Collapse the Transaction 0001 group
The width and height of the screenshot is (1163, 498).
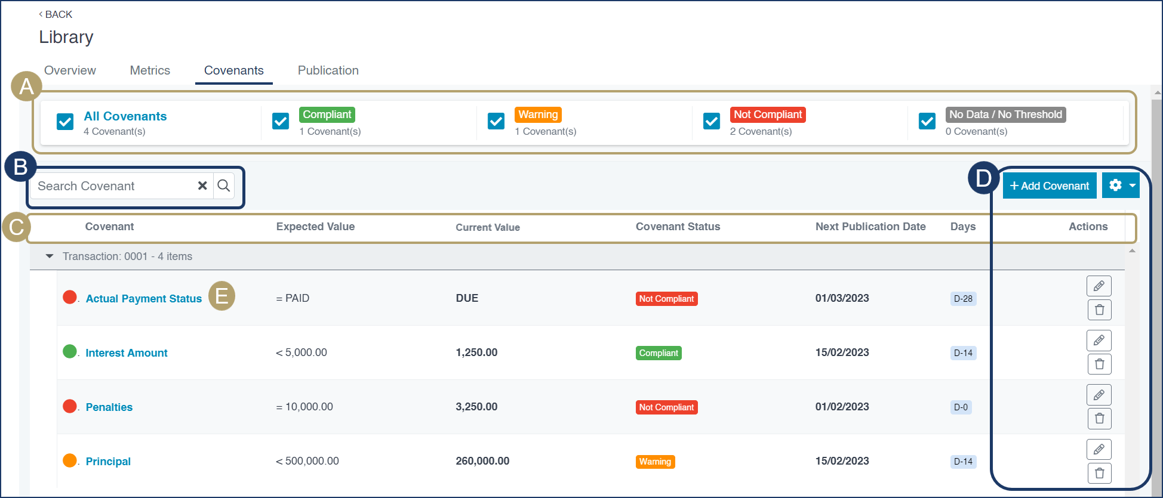point(50,256)
